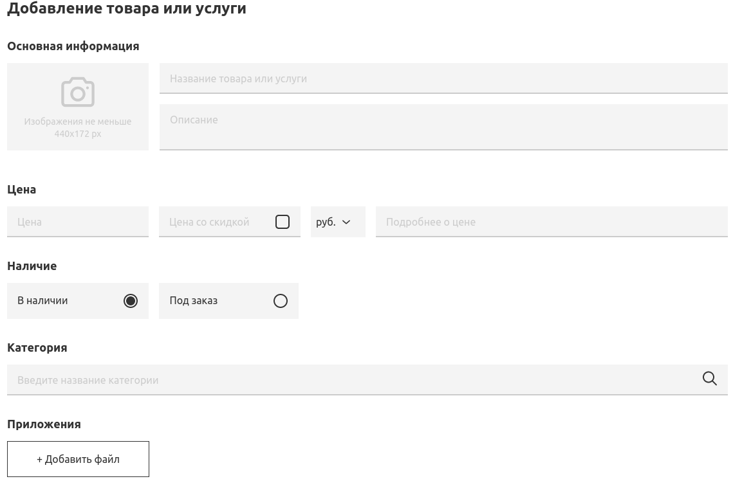Click into the Описание text area

click(443, 127)
